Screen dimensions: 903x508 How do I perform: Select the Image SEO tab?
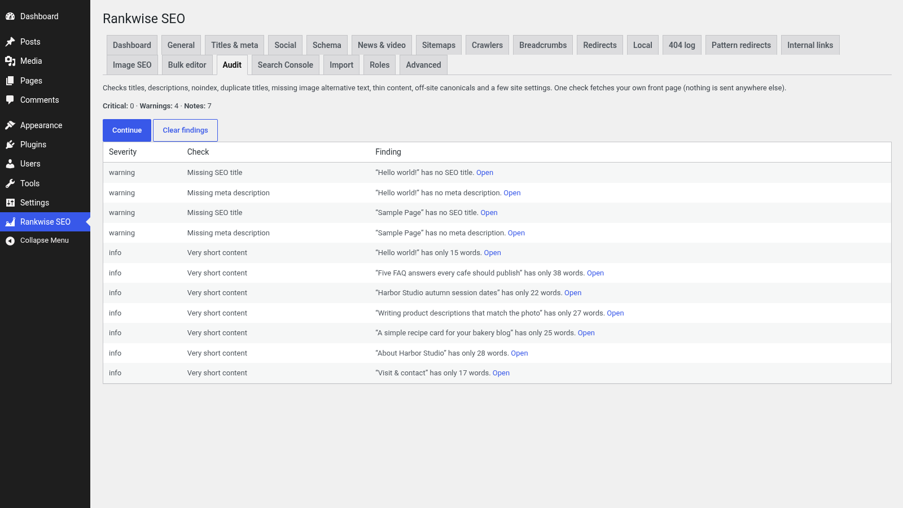click(x=132, y=65)
